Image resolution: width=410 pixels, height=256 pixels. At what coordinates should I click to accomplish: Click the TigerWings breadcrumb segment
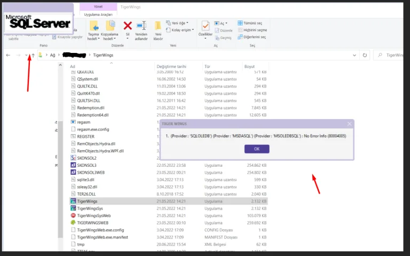(103, 55)
